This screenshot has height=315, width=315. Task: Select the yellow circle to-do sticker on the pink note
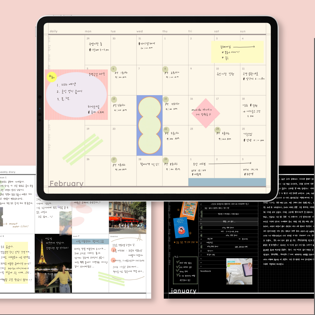[x=52, y=77]
